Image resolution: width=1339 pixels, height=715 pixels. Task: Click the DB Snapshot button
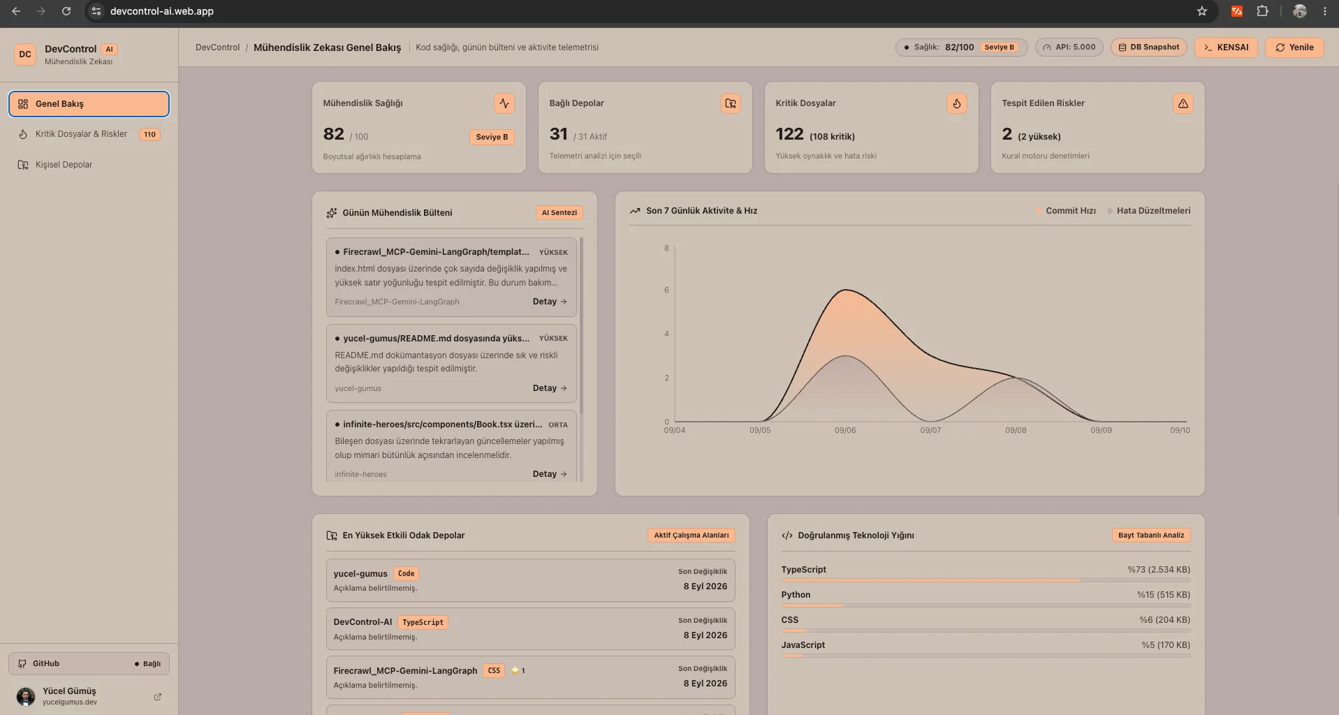[1148, 47]
